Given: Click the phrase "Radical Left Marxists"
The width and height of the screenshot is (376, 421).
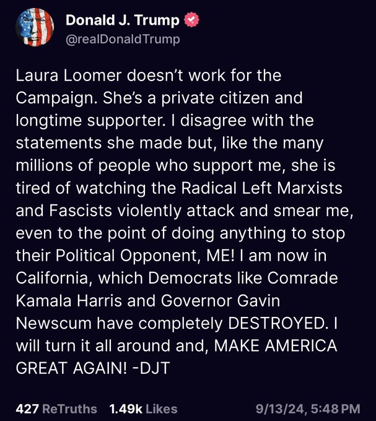Looking at the screenshot, I should tap(262, 188).
